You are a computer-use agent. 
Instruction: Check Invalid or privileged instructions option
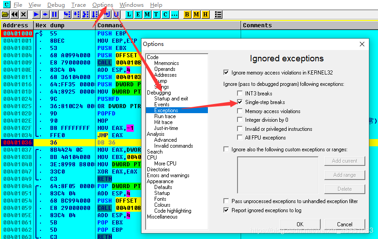(x=240, y=129)
